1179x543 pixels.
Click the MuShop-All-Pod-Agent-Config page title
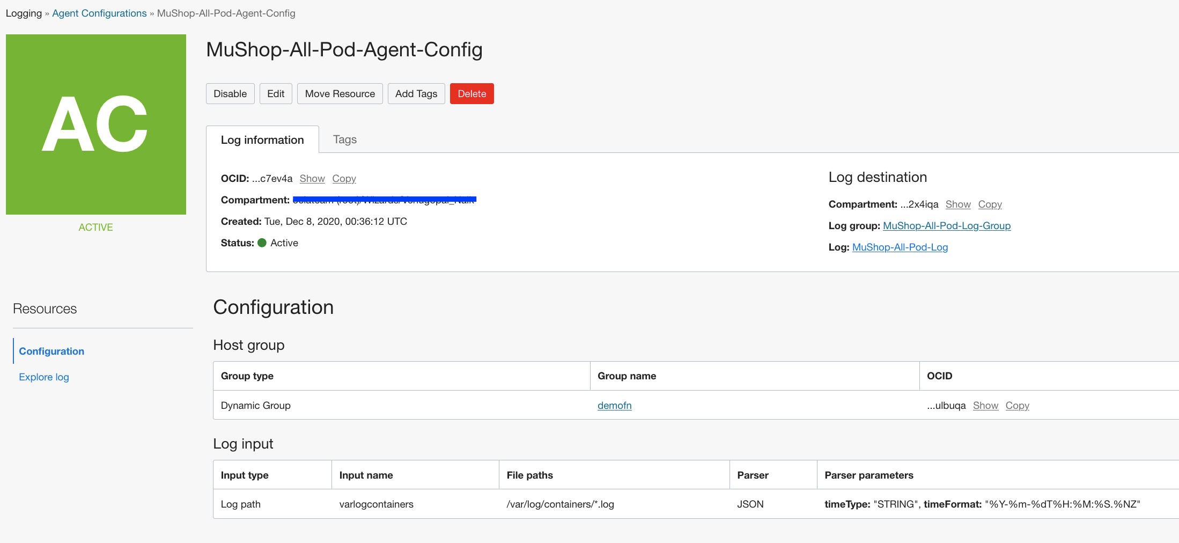point(344,50)
